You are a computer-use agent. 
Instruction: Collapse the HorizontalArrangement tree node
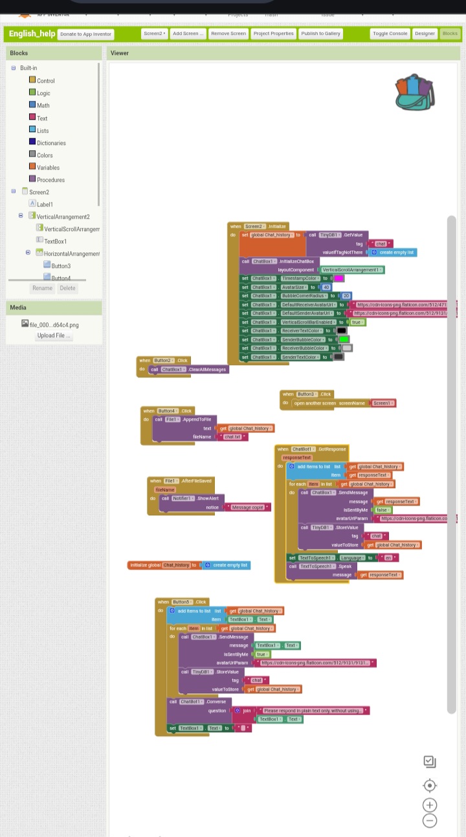click(28, 253)
